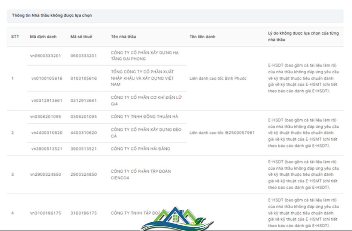The width and height of the screenshot is (352, 231).
Task: Click identifier code vn0306201095
Action: (x=46, y=117)
